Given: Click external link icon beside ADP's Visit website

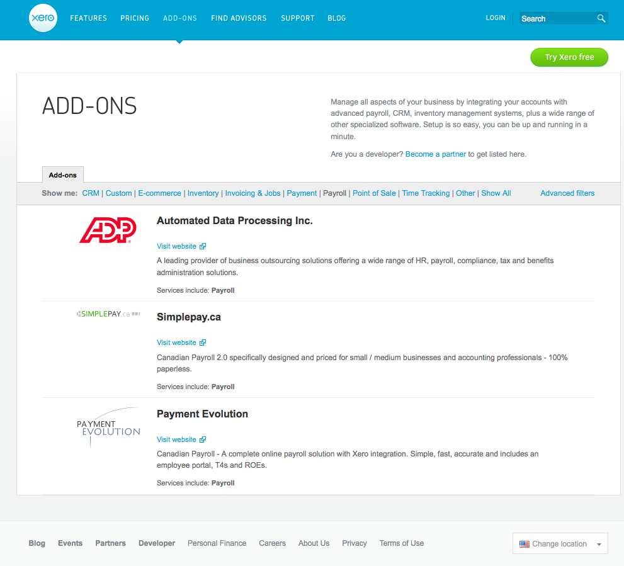Looking at the screenshot, I should (203, 247).
